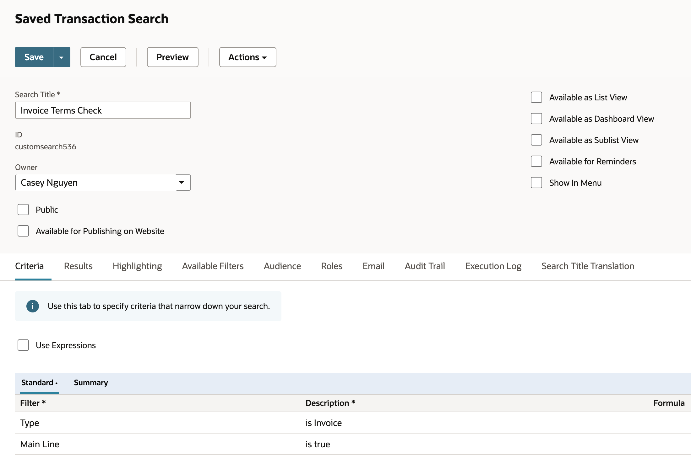Enable Available for Reminders checkbox
Viewport: 691px width, 458px height.
pyautogui.click(x=536, y=161)
